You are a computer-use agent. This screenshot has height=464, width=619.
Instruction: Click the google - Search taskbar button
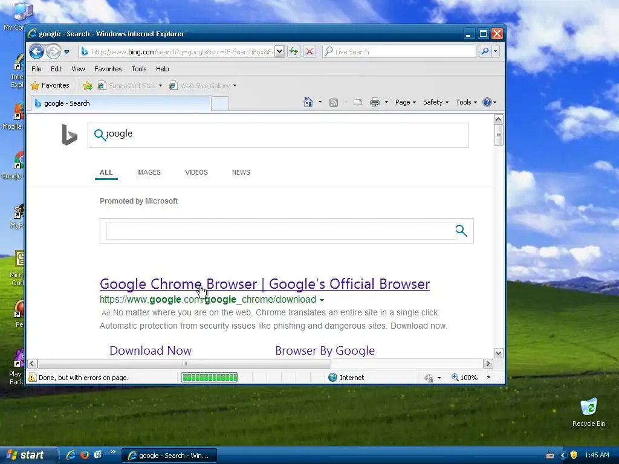point(169,456)
